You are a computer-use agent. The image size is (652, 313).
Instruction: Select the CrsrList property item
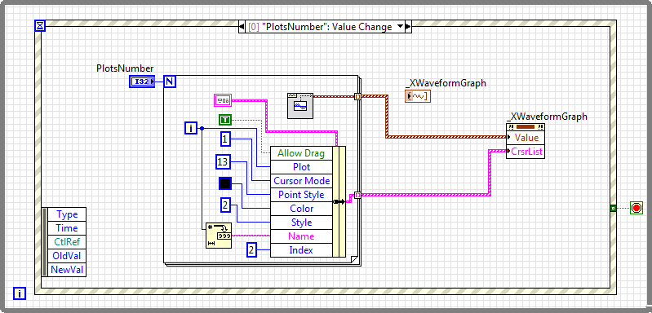tap(526, 152)
